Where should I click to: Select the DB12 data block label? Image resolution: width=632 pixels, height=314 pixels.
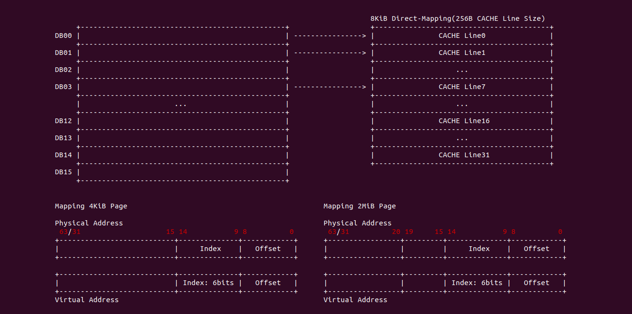click(x=63, y=121)
